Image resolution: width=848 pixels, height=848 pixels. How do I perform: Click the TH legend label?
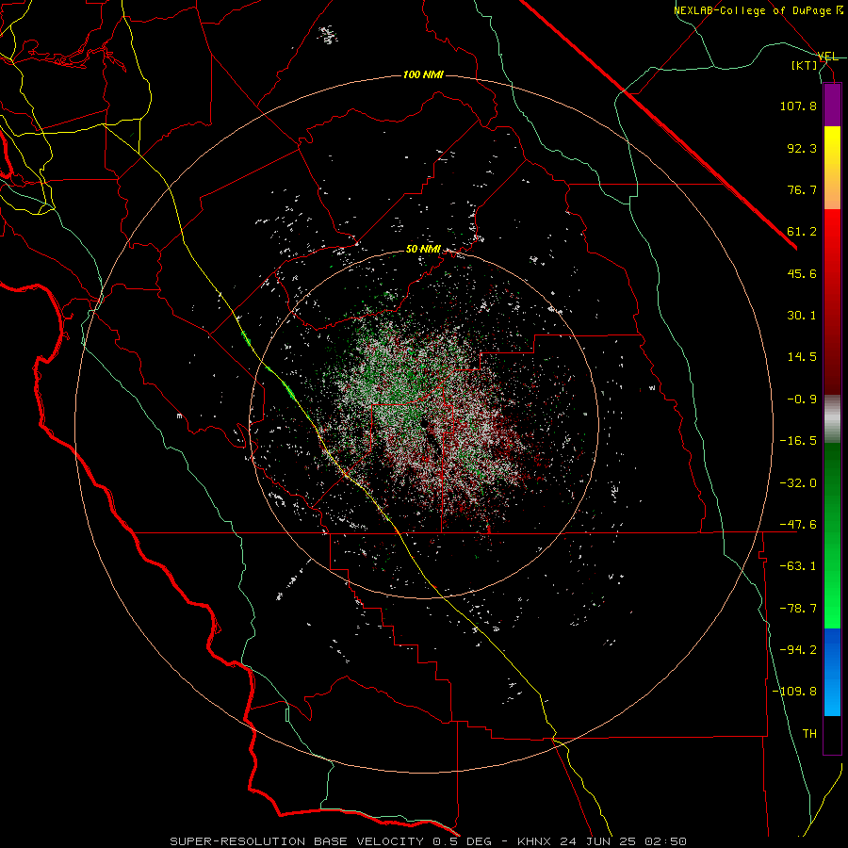(809, 734)
